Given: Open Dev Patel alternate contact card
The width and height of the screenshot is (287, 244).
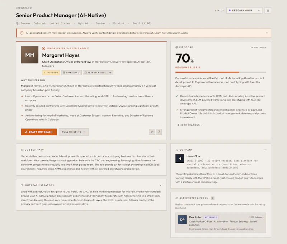Looking at the screenshot, I should (x=221, y=223).
